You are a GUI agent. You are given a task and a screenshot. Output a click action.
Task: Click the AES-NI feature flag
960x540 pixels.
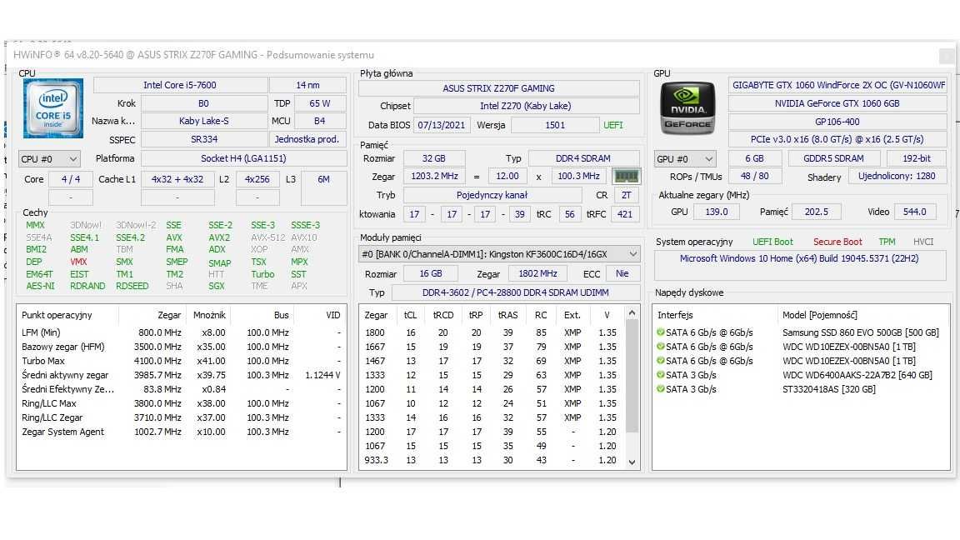[x=40, y=286]
